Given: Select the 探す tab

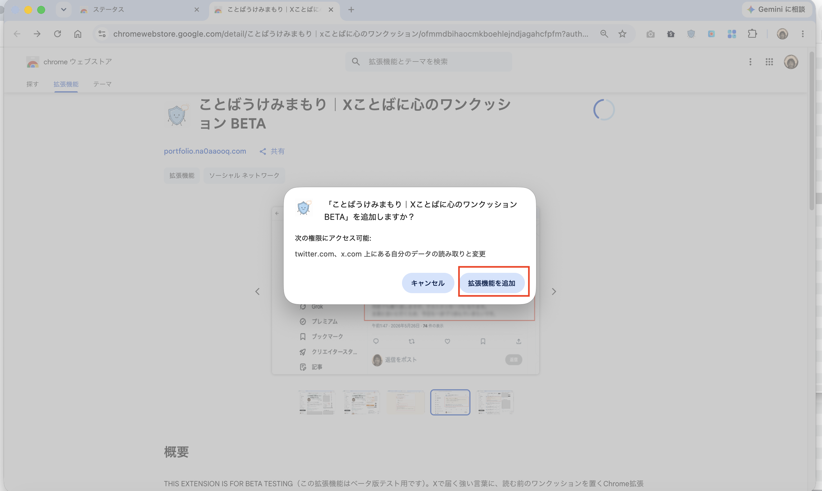Looking at the screenshot, I should point(32,84).
